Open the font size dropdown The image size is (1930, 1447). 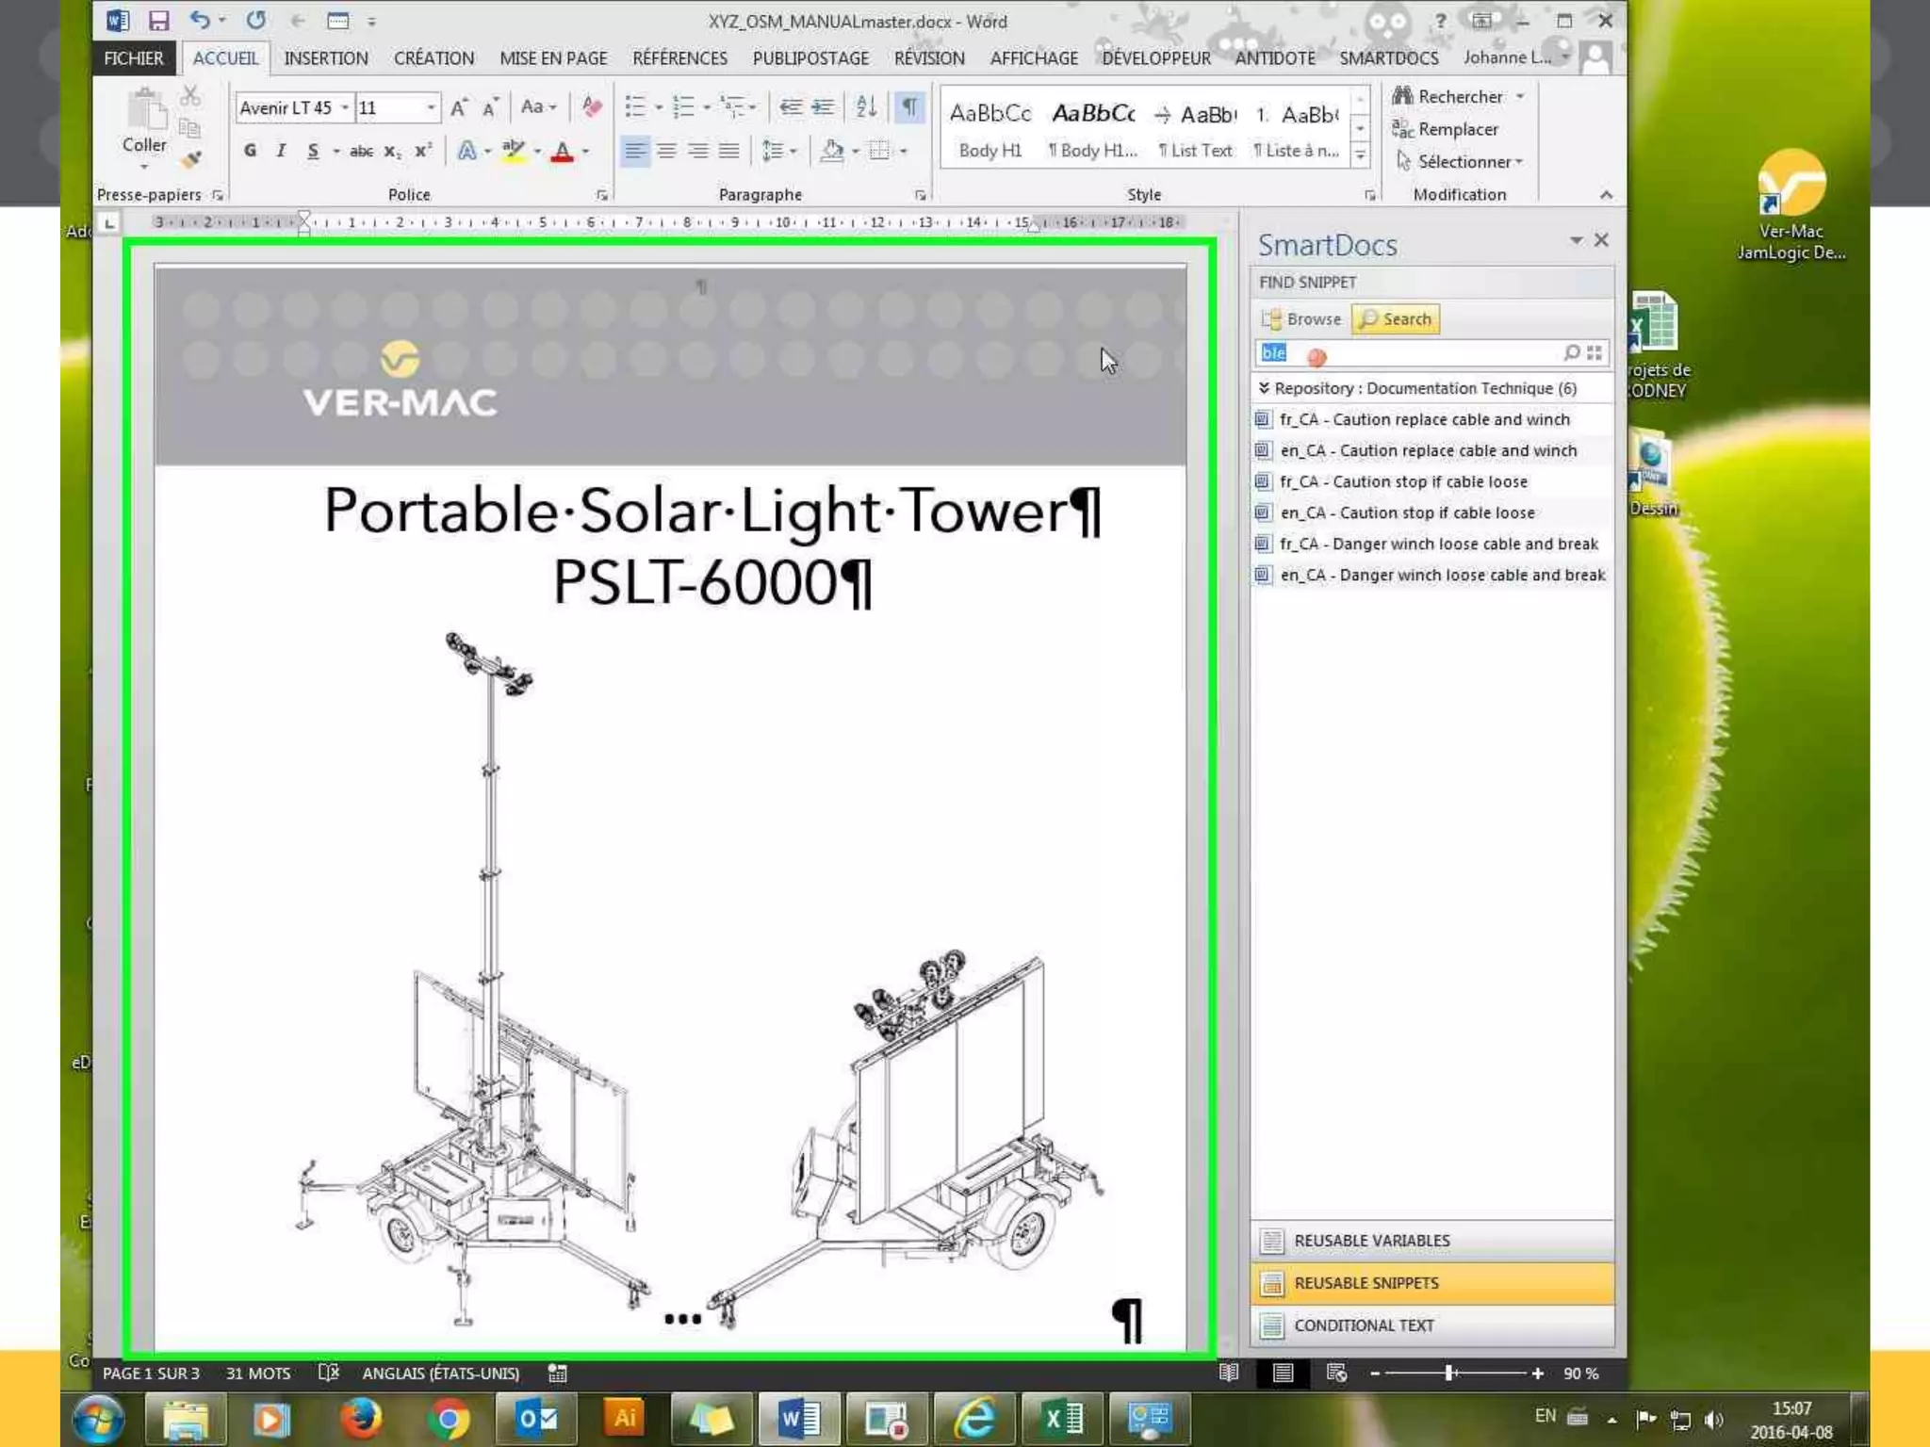pyautogui.click(x=431, y=107)
